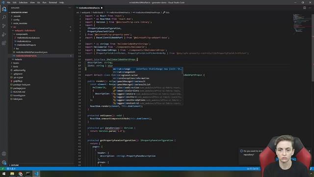Open Windows Start menu
The width and height of the screenshot is (314, 177).
coord(4,174)
